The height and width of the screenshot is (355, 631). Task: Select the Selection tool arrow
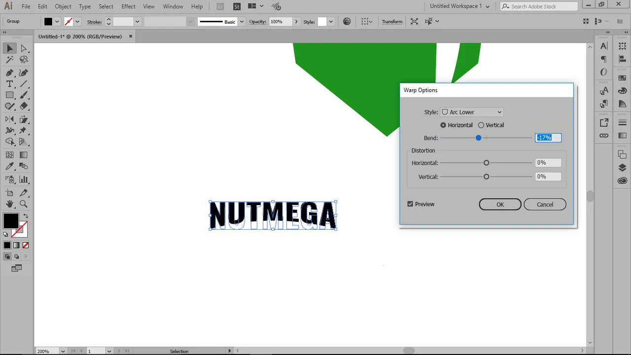[x=10, y=48]
